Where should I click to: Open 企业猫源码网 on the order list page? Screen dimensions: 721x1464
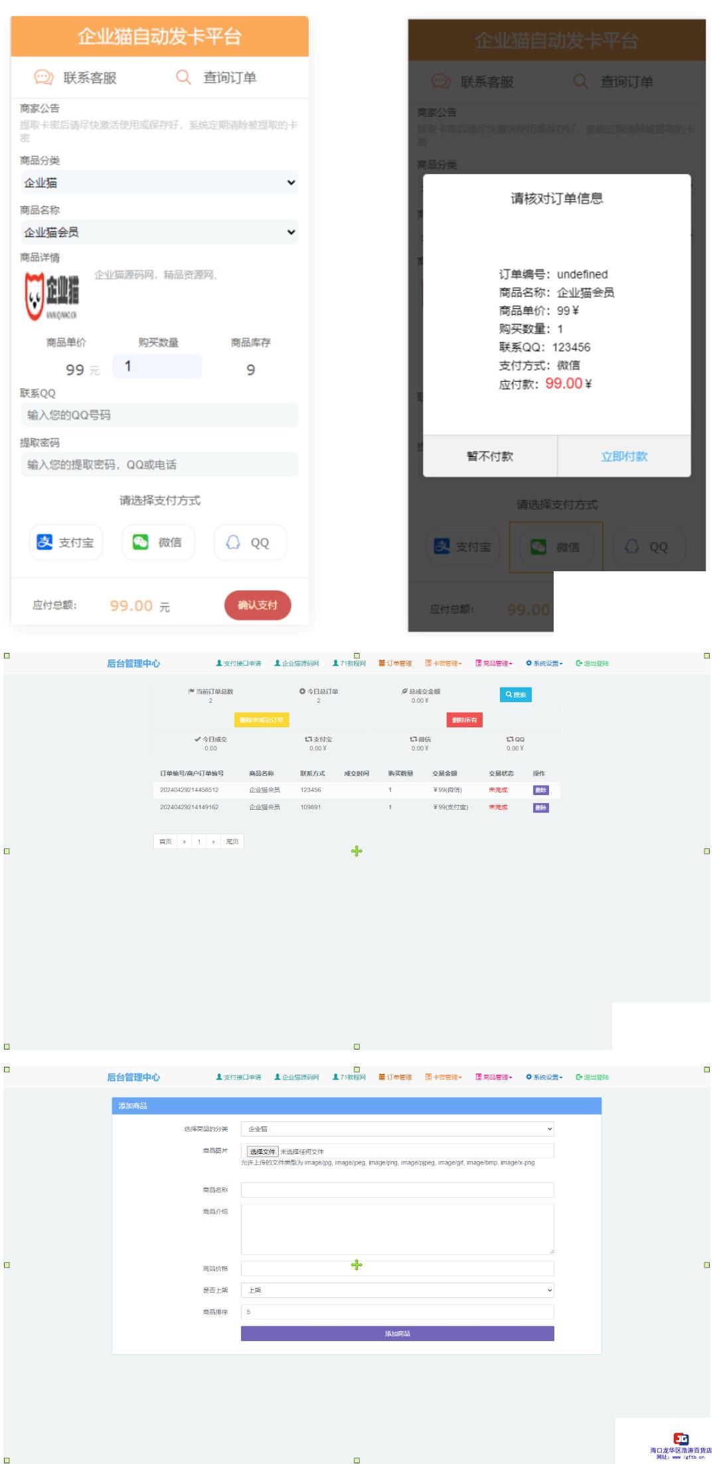297,664
